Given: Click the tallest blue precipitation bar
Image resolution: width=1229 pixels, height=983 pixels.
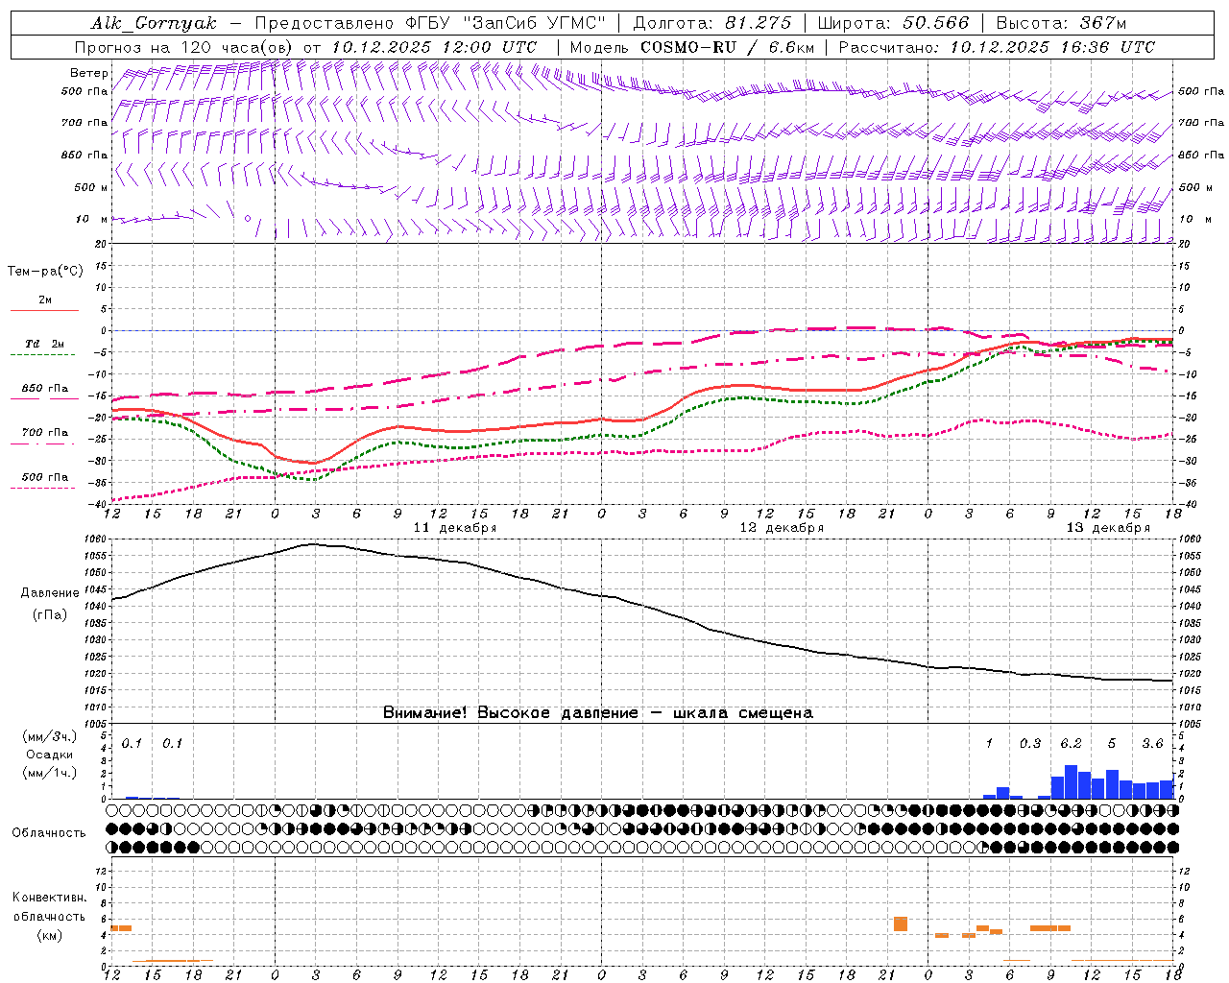Looking at the screenshot, I should point(1071,781).
